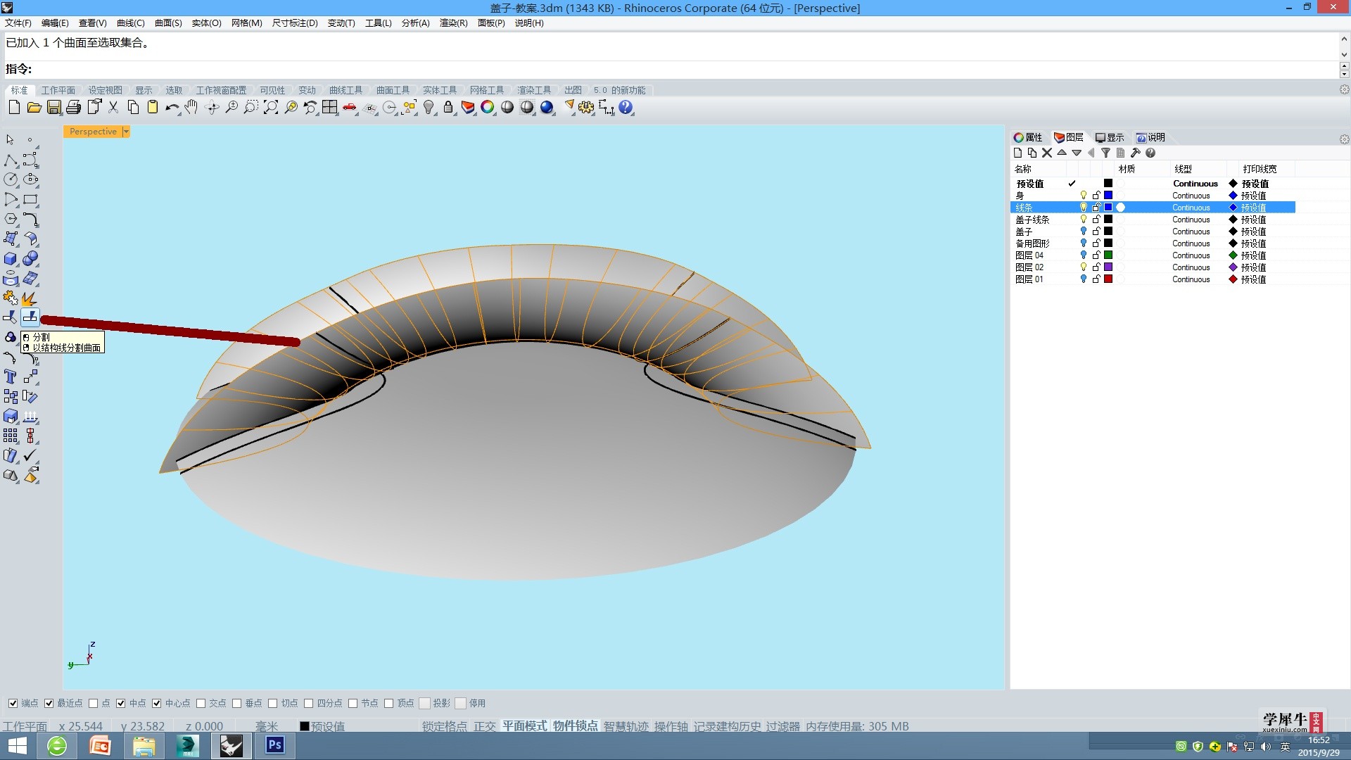Select the Split surface tool in sidebar
Screen dimensions: 1351x760
click(x=30, y=317)
